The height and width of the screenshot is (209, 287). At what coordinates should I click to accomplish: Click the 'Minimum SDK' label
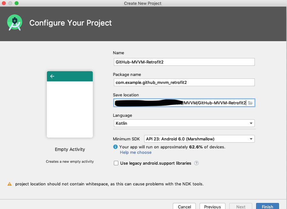[126, 139]
